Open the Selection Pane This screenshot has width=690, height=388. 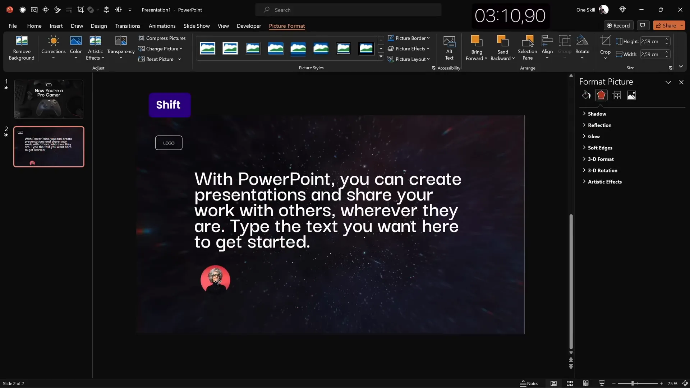coord(528,48)
